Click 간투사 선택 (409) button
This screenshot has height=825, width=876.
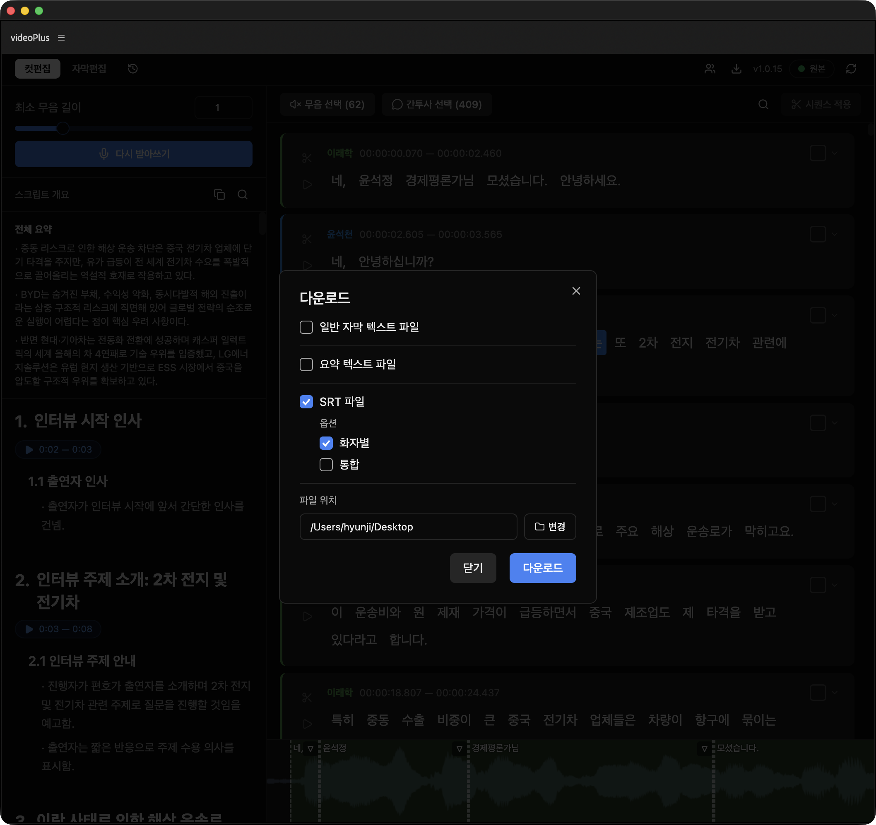(437, 104)
